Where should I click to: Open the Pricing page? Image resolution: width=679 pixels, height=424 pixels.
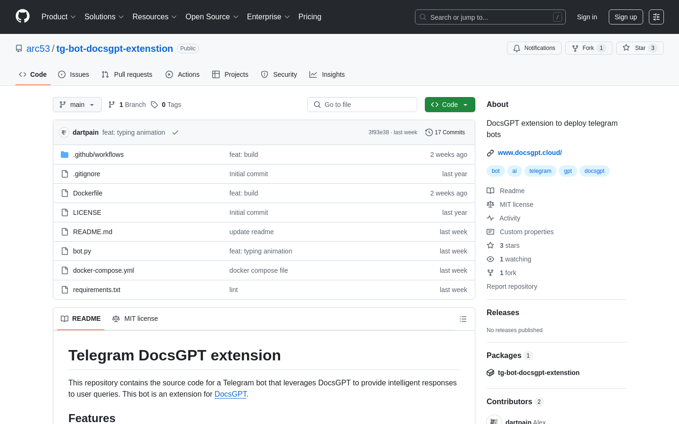(310, 17)
